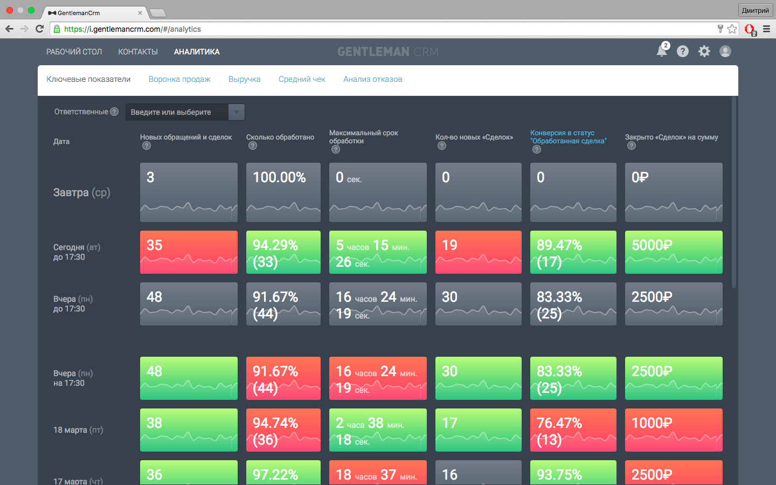Switch to Воронка продаж tab
This screenshot has height=485, width=776.
pos(179,79)
